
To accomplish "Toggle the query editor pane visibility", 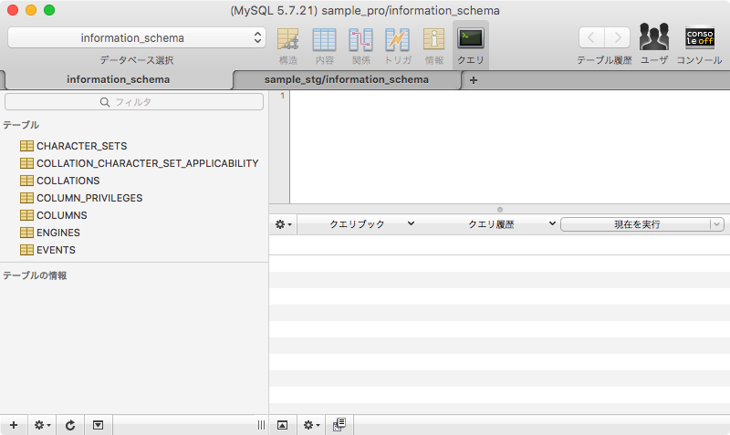I will 282,425.
